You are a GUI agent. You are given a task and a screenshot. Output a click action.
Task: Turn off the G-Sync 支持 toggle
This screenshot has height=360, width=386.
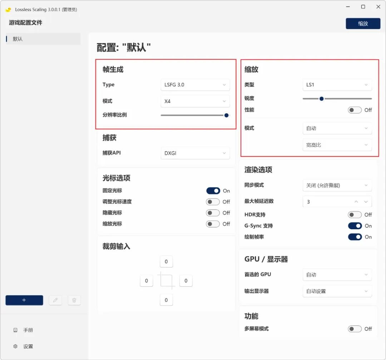pyautogui.click(x=355, y=226)
